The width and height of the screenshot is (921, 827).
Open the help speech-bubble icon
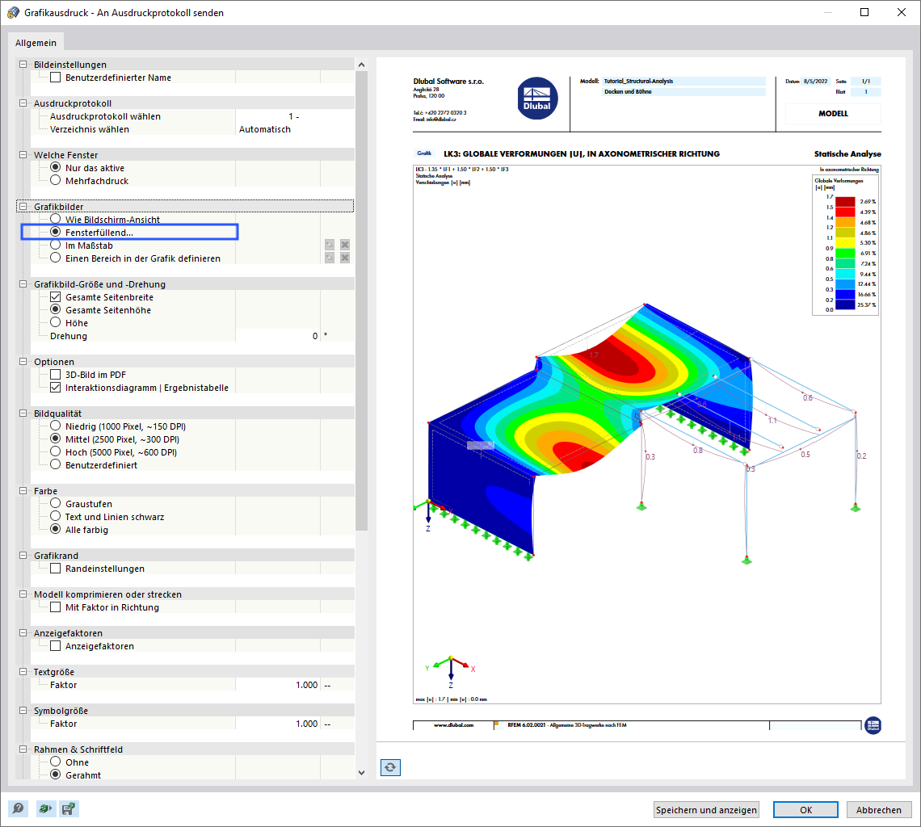(x=19, y=808)
